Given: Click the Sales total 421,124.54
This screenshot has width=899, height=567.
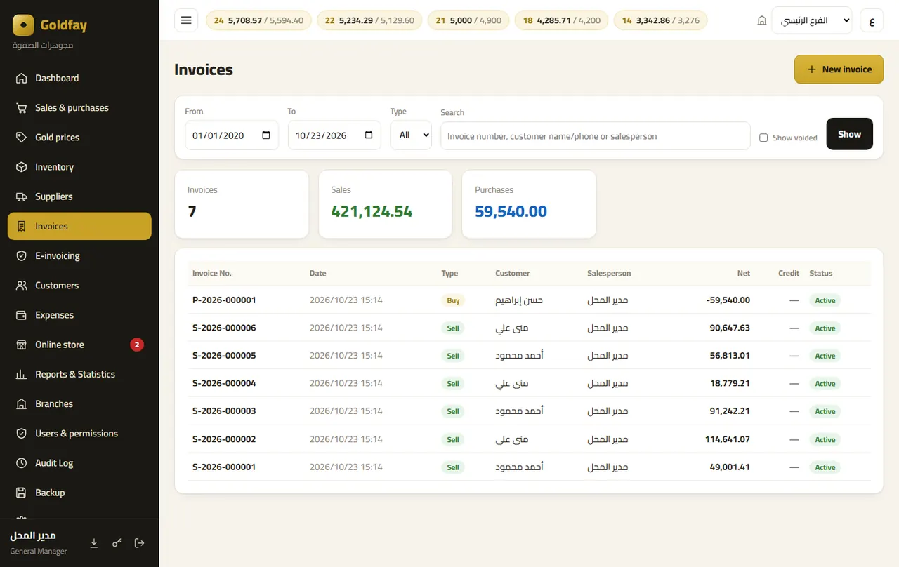Looking at the screenshot, I should click(372, 211).
